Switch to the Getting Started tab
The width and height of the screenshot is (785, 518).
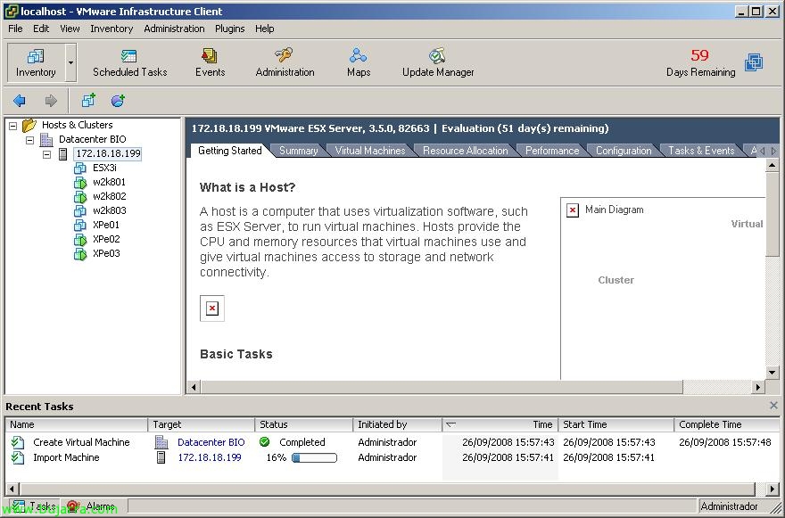tap(230, 150)
